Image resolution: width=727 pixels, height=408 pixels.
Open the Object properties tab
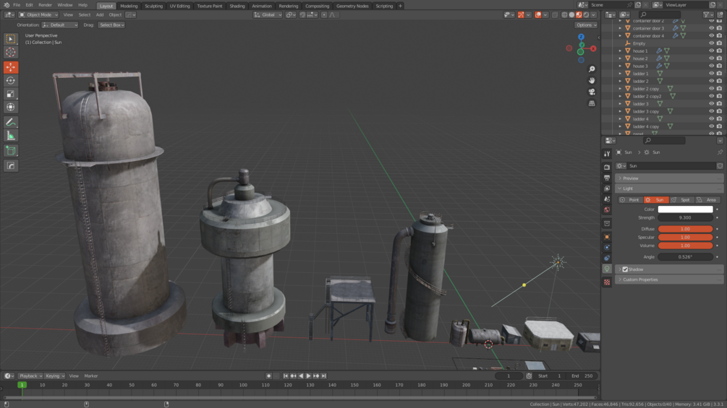coord(607,237)
